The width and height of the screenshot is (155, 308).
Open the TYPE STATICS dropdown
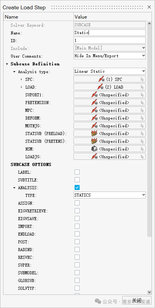coord(109,195)
